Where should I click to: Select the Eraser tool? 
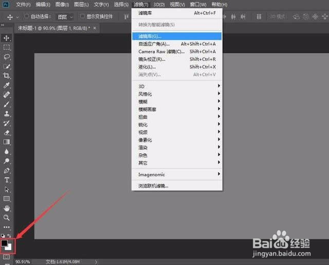[7, 133]
